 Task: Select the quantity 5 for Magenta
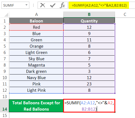(89, 65)
